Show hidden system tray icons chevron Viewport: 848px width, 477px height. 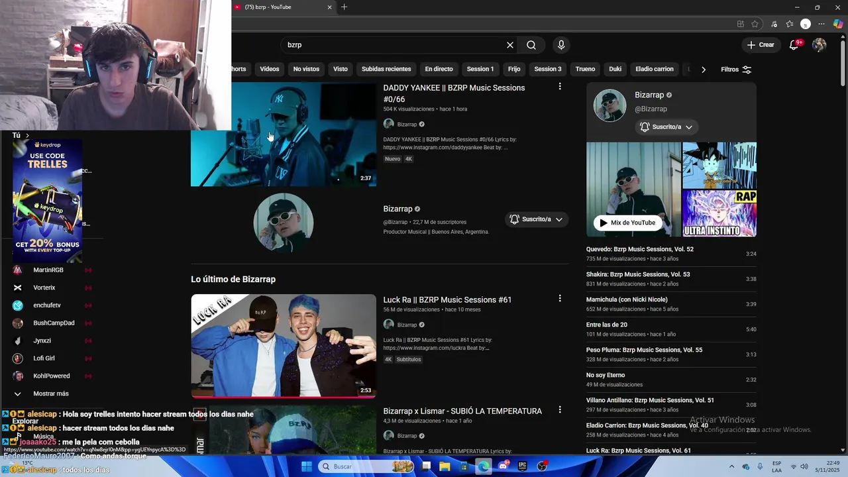point(731,466)
